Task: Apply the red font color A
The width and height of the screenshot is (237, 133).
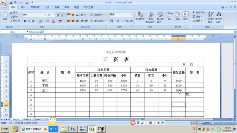Action: [x=53, y=21]
